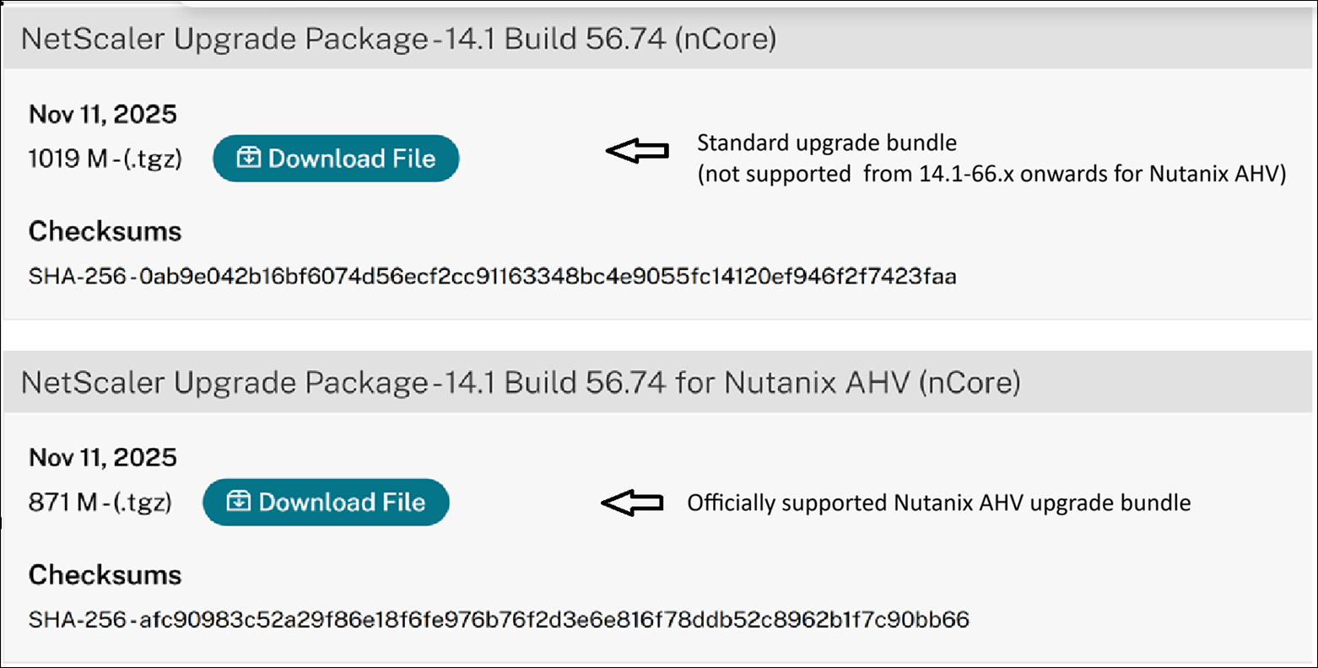
Task: Click the Nov 11, 2025 date under the standard package
Action: (x=101, y=114)
